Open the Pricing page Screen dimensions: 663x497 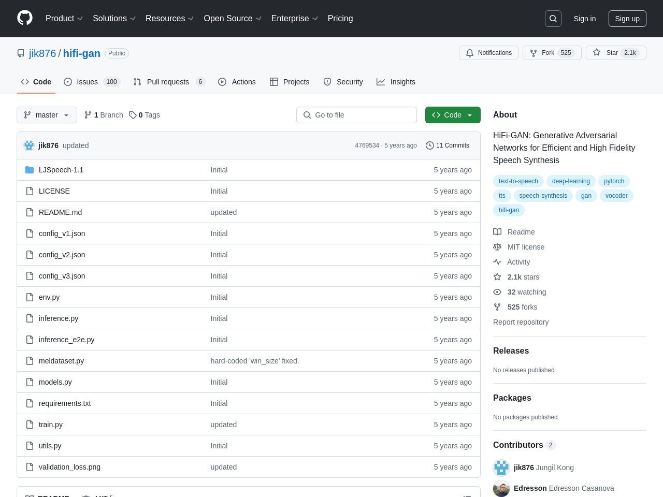click(x=340, y=19)
